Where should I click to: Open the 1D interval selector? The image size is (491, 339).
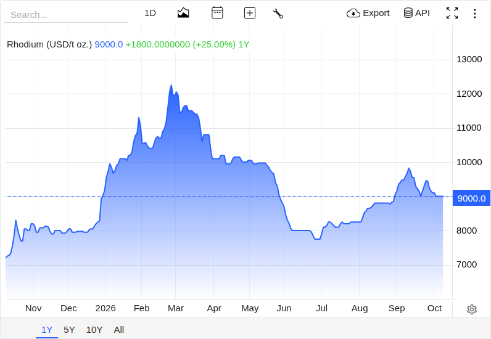pyautogui.click(x=150, y=13)
